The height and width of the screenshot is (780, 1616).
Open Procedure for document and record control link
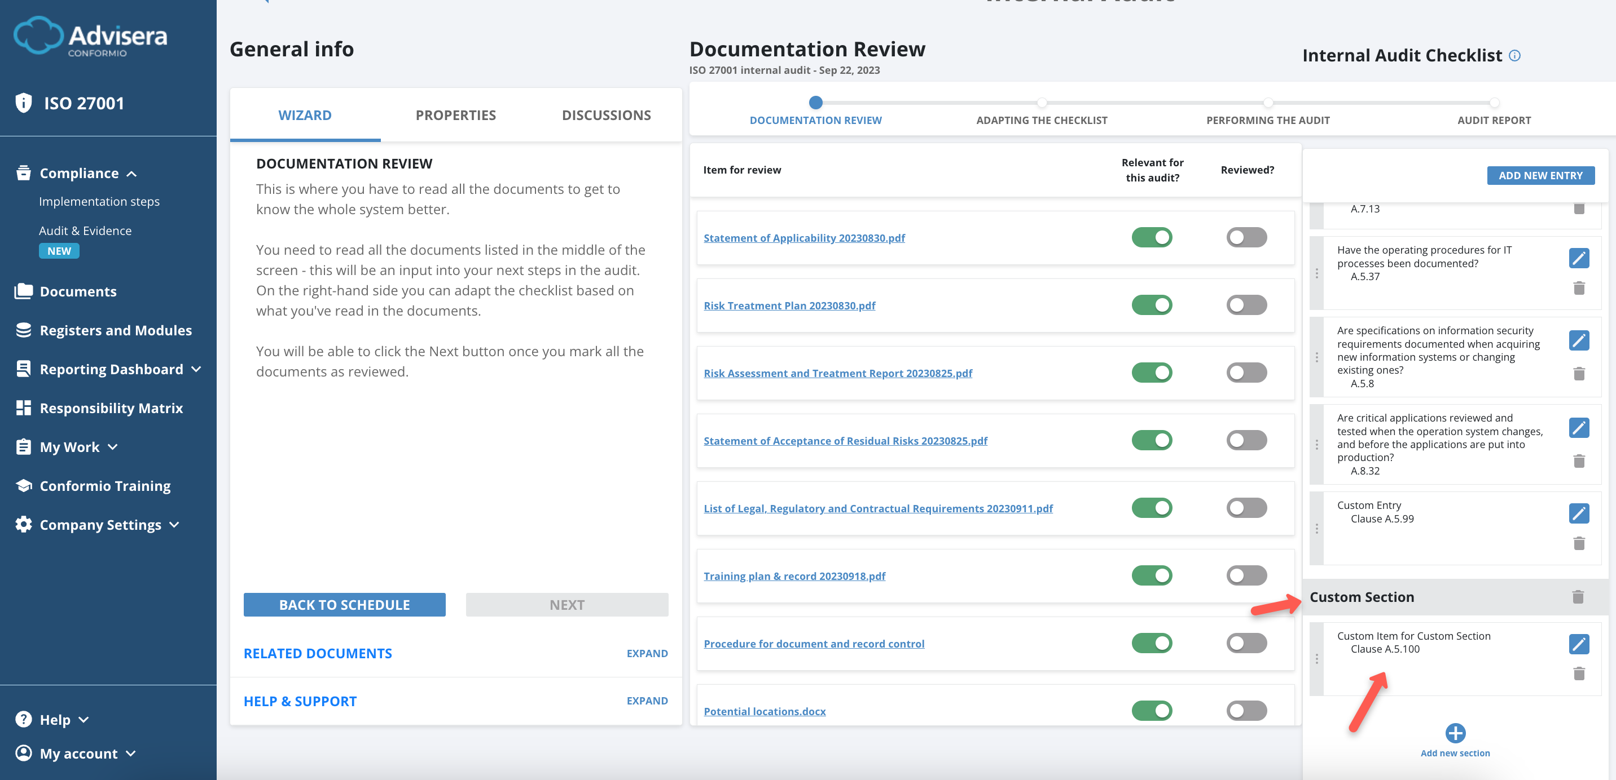click(x=814, y=644)
